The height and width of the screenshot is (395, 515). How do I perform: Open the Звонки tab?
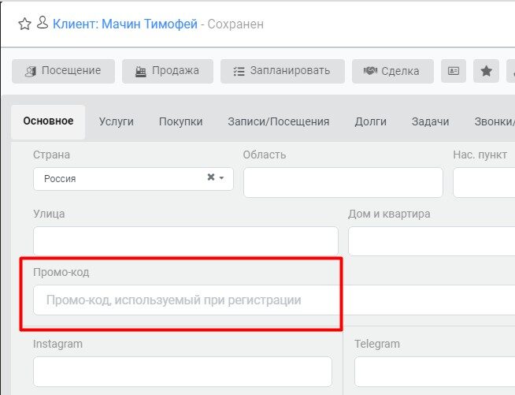tap(495, 121)
